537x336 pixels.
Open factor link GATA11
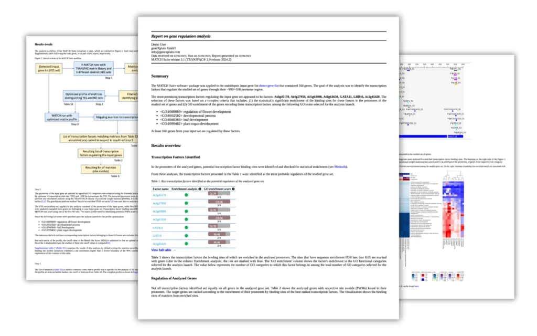[158, 228]
